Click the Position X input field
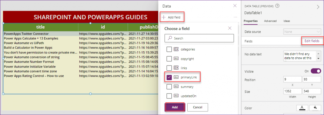324x115 pixels. point(293,80)
